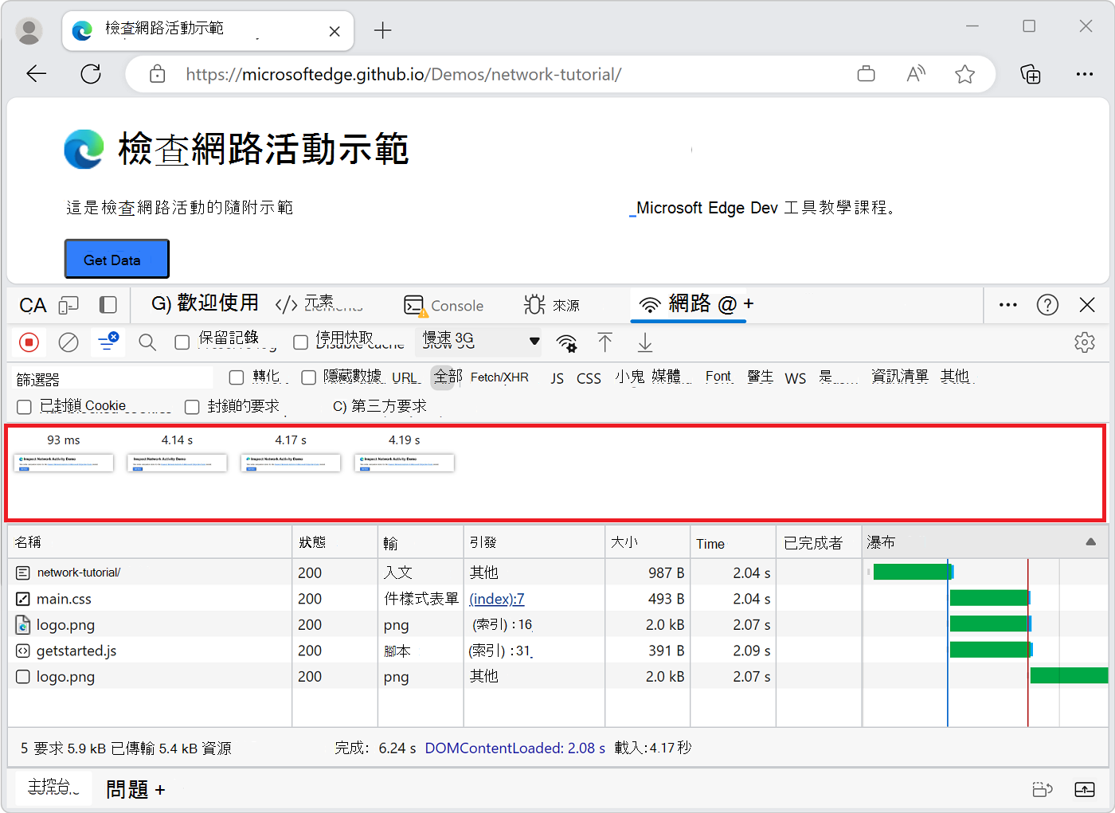Image resolution: width=1115 pixels, height=813 pixels.
Task: Open the DOMContentLoaded timing link
Action: pos(514,748)
